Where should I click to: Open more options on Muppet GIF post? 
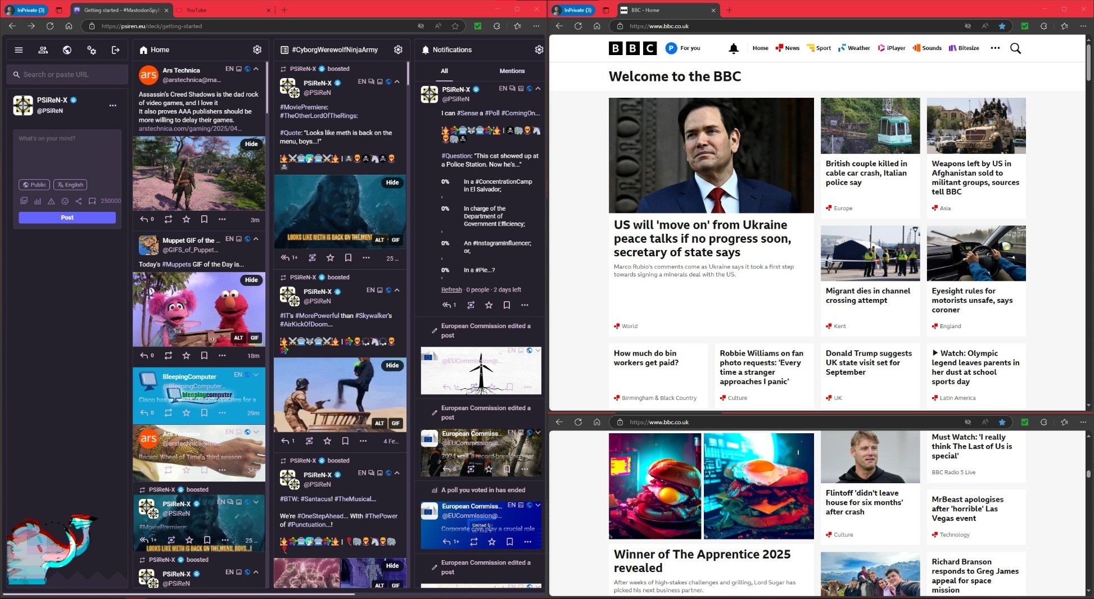pos(222,355)
